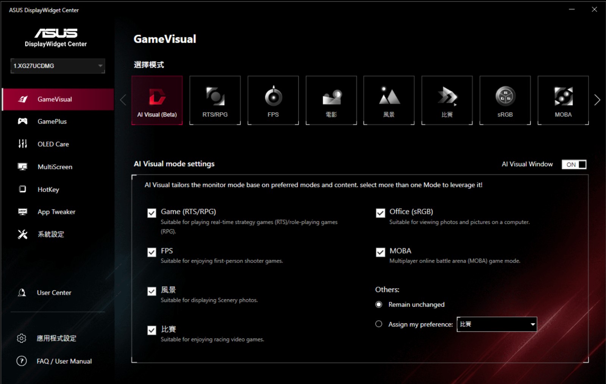Select the Assign my preference radio button
The width and height of the screenshot is (606, 384).
[379, 324]
